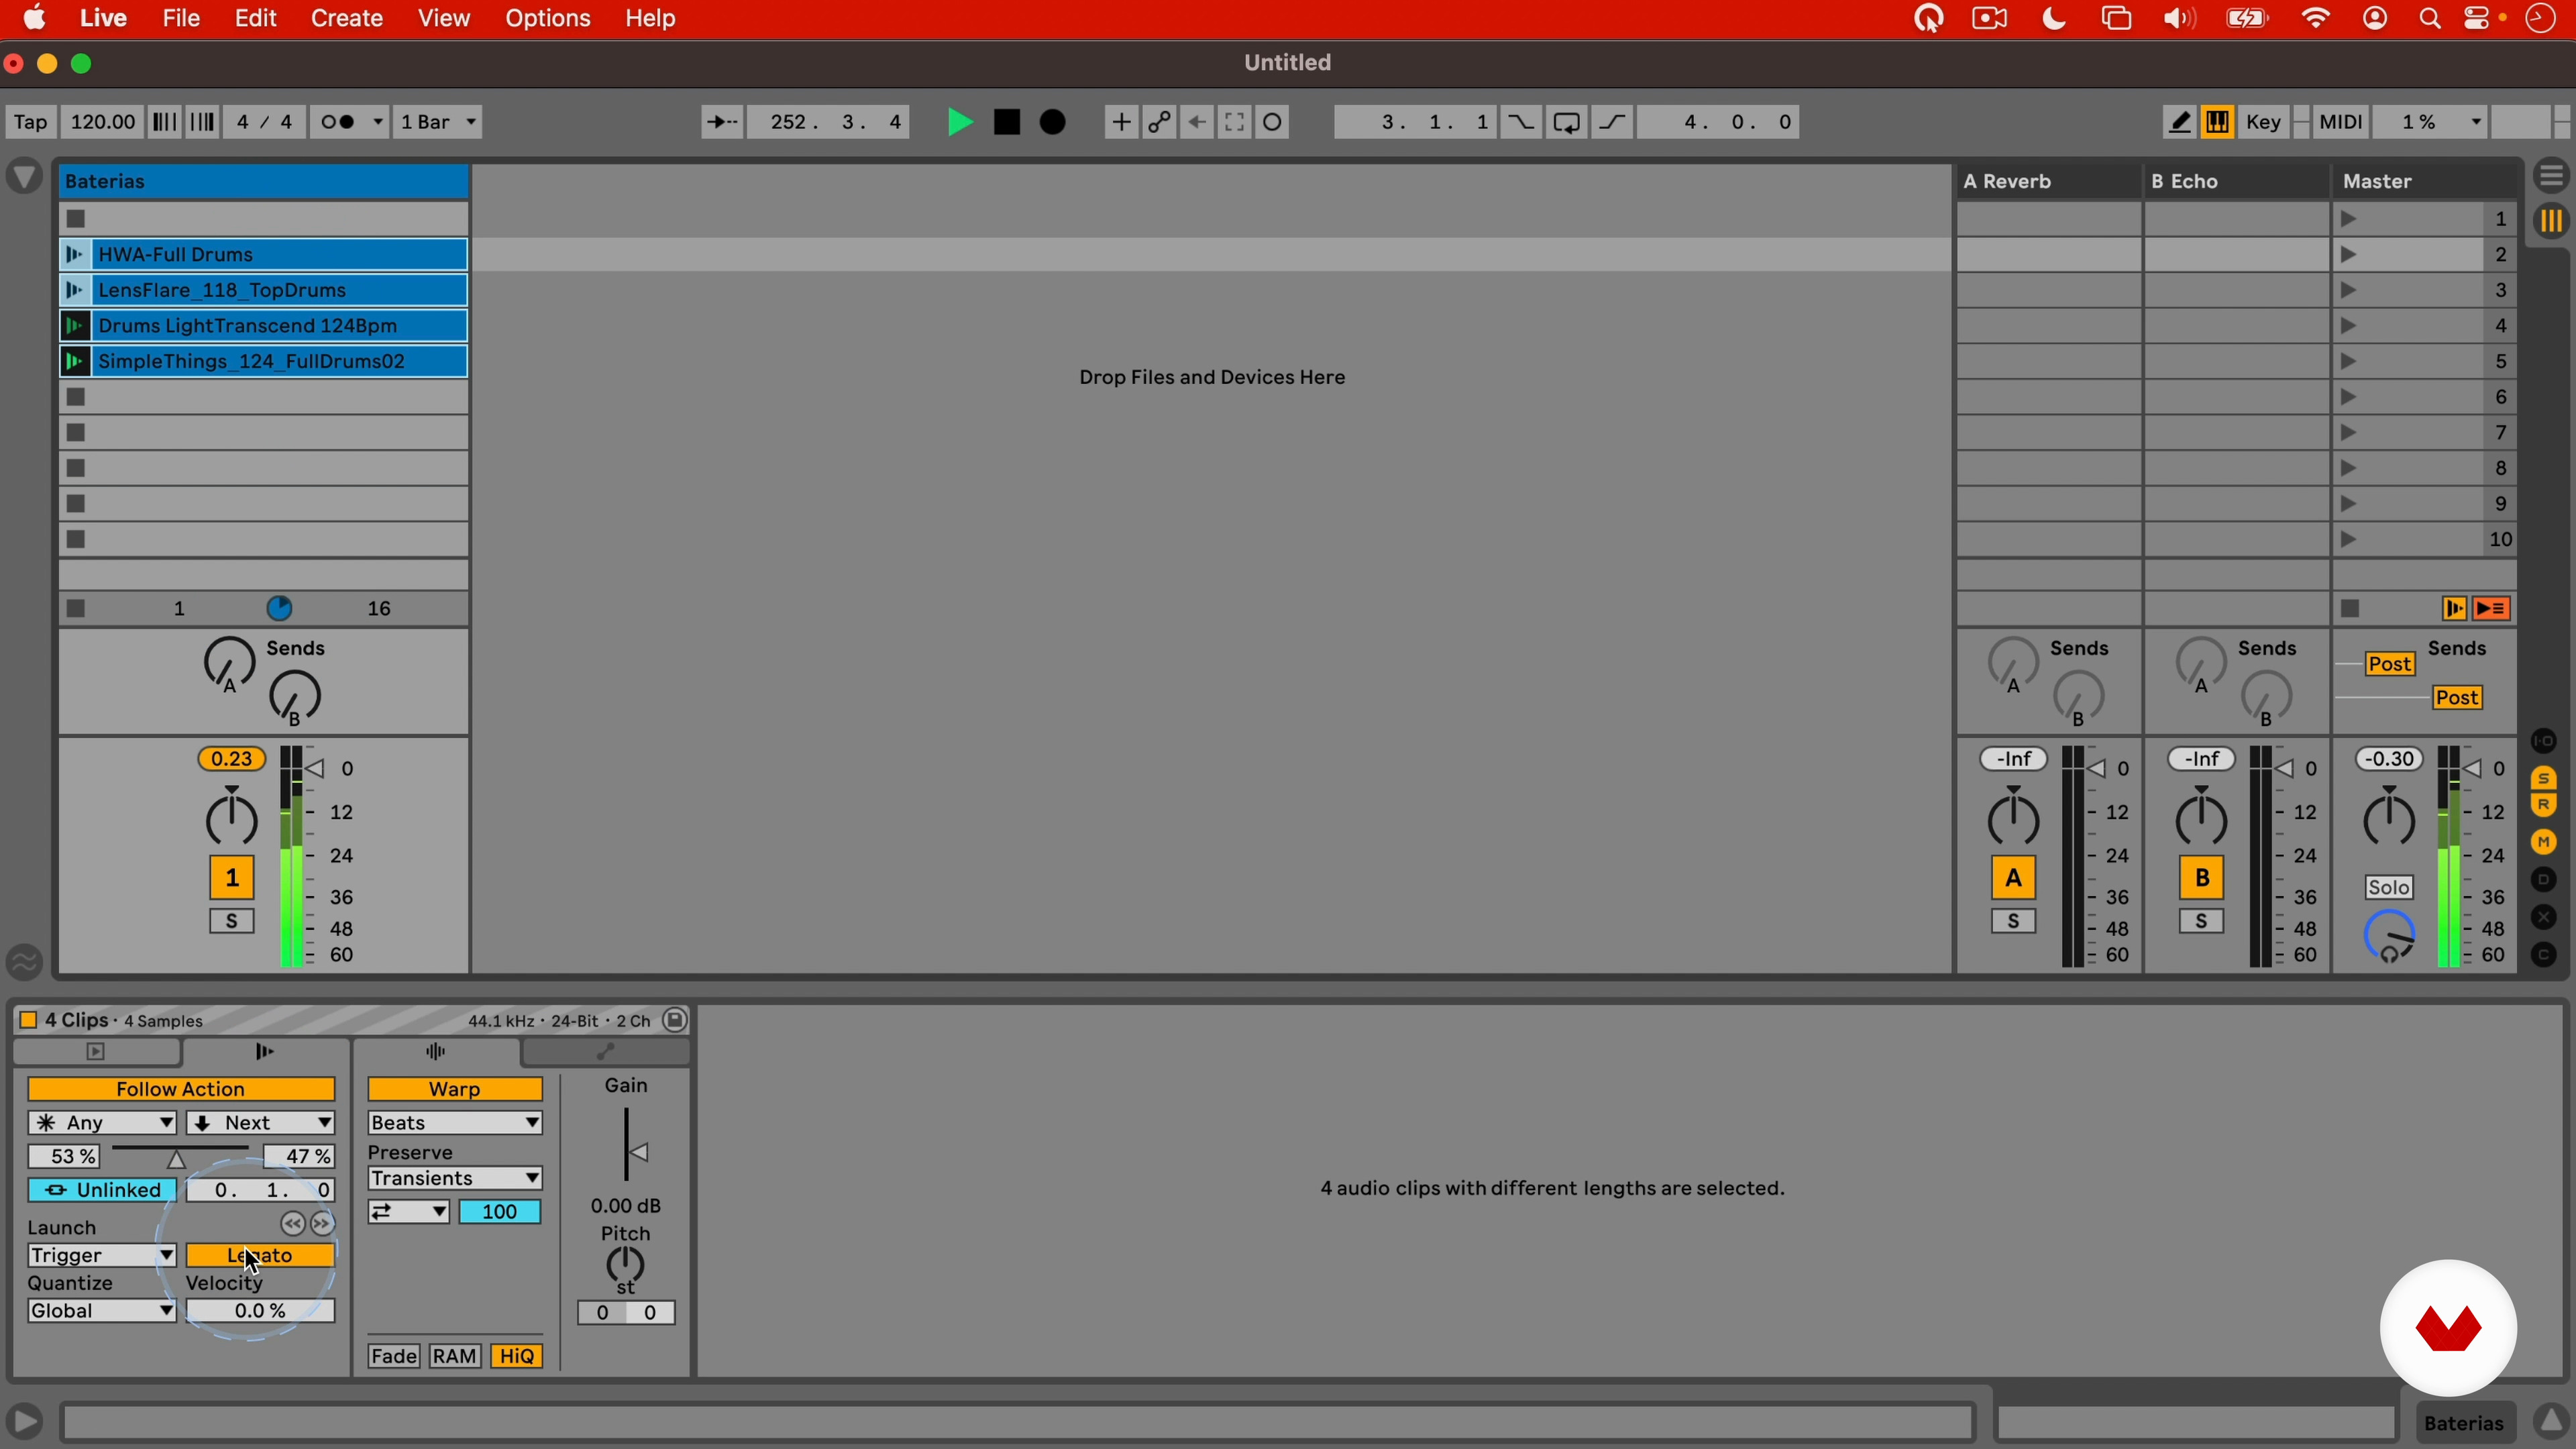Toggle the Warp button
This screenshot has width=2576, height=1449.
coord(455,1090)
